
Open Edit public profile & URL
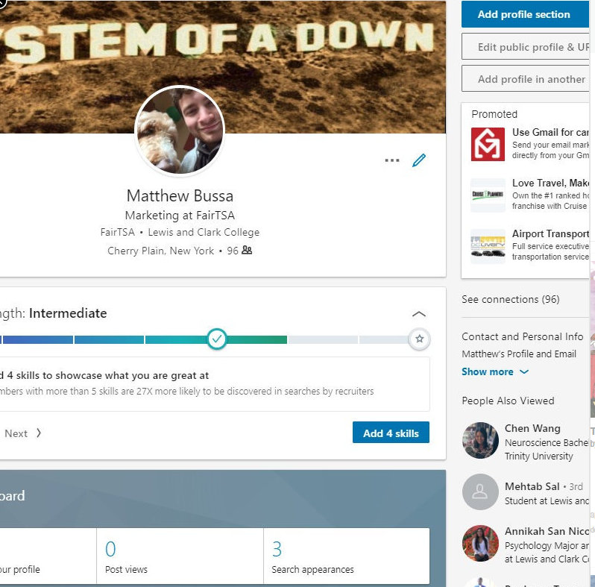pos(531,47)
